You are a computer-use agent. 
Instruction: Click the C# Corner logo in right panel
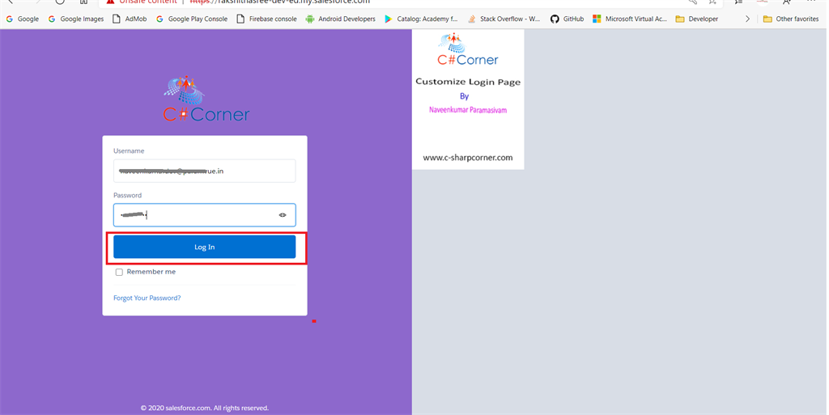pyautogui.click(x=467, y=49)
